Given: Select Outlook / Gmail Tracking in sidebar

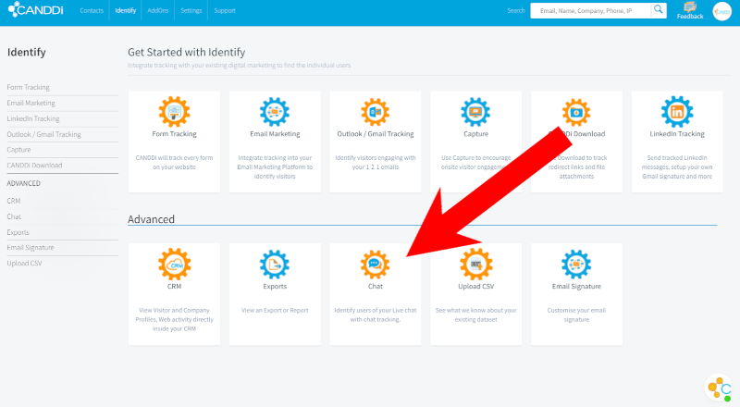Looking at the screenshot, I should (43, 134).
